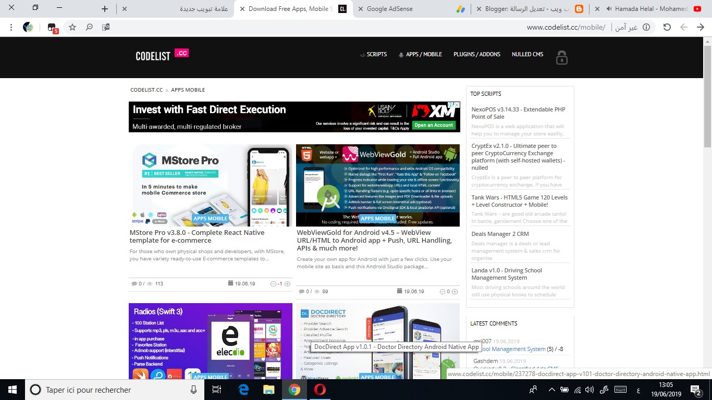Close the Download Free Apps tab
Viewport: 712px width, 400px height.
tap(242, 9)
